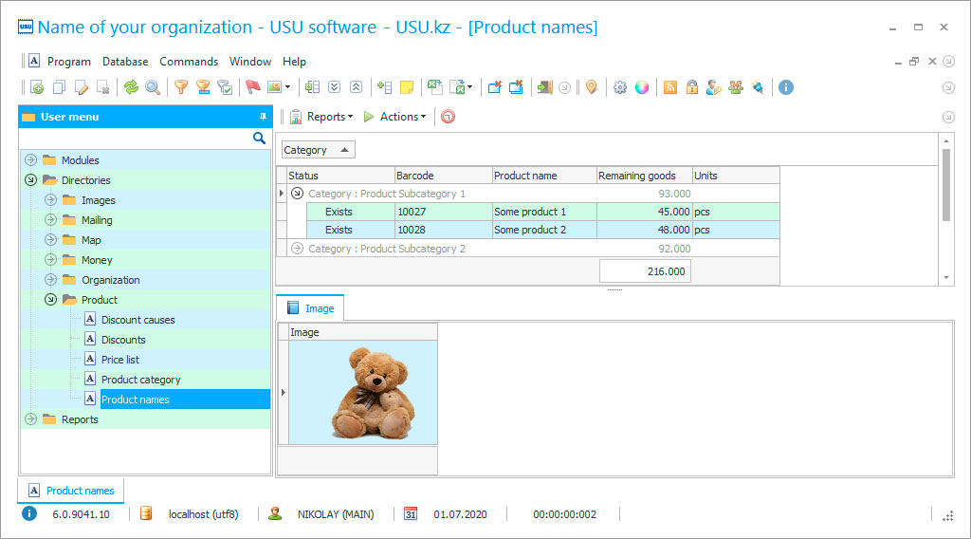Click the padlock icon in toolbar
Viewport: 971px width, 539px height.
pyautogui.click(x=692, y=87)
